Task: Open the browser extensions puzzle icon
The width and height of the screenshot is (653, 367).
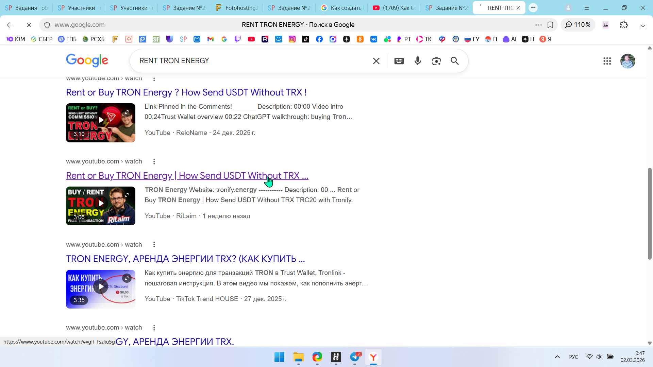Action: 624,25
